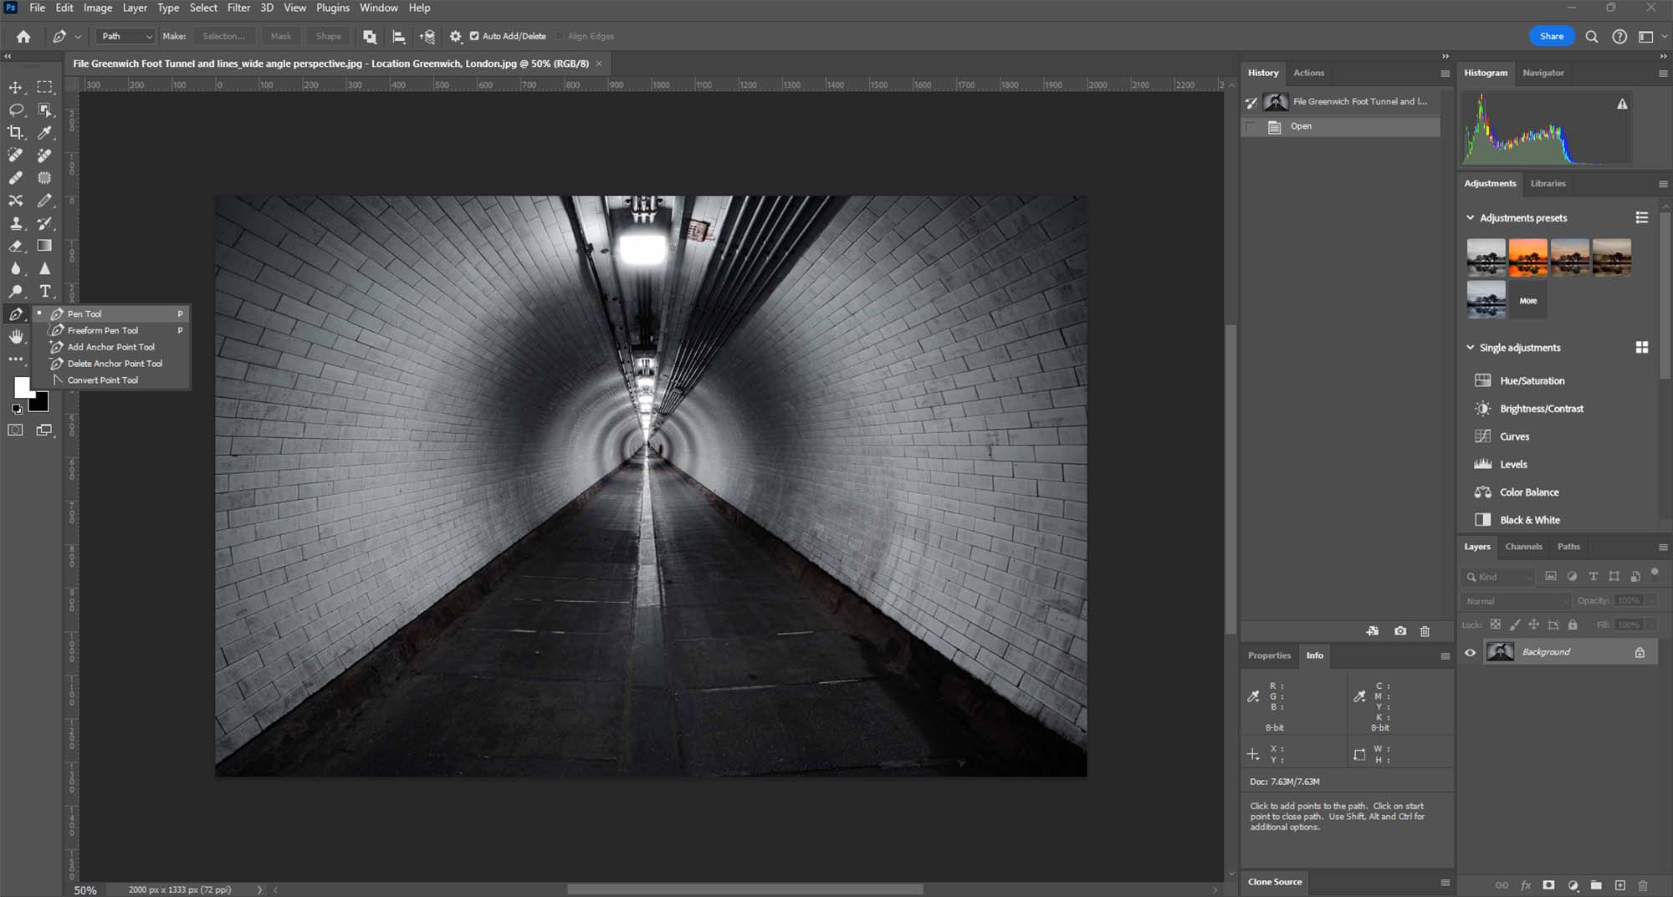Select the Eyedropper tool
This screenshot has width=1673, height=897.
pyautogui.click(x=45, y=132)
